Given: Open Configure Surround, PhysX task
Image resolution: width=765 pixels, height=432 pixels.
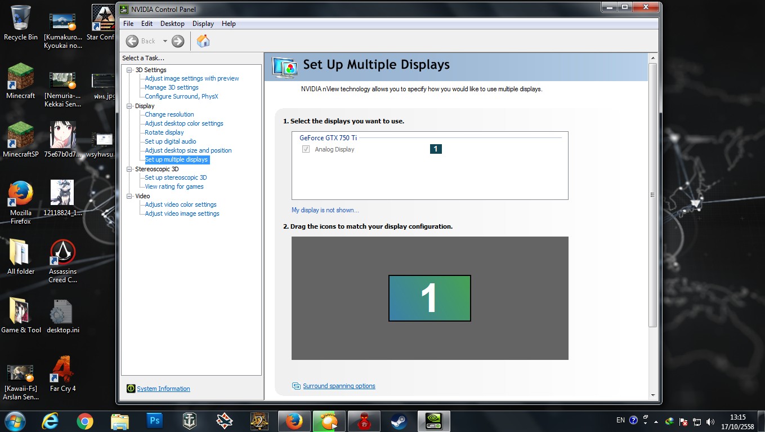Looking at the screenshot, I should tap(181, 96).
